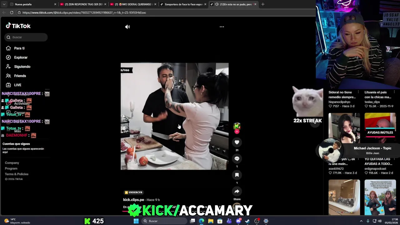The width and height of the screenshot is (400, 225).
Task: Expand the Program footer section
Action: (x=11, y=168)
